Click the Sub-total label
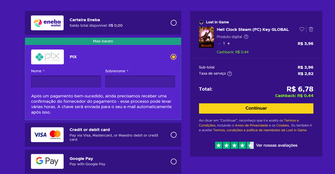 coord(207,68)
